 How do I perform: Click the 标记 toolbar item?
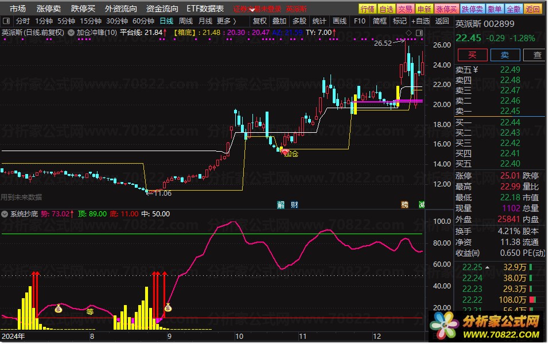point(399,21)
